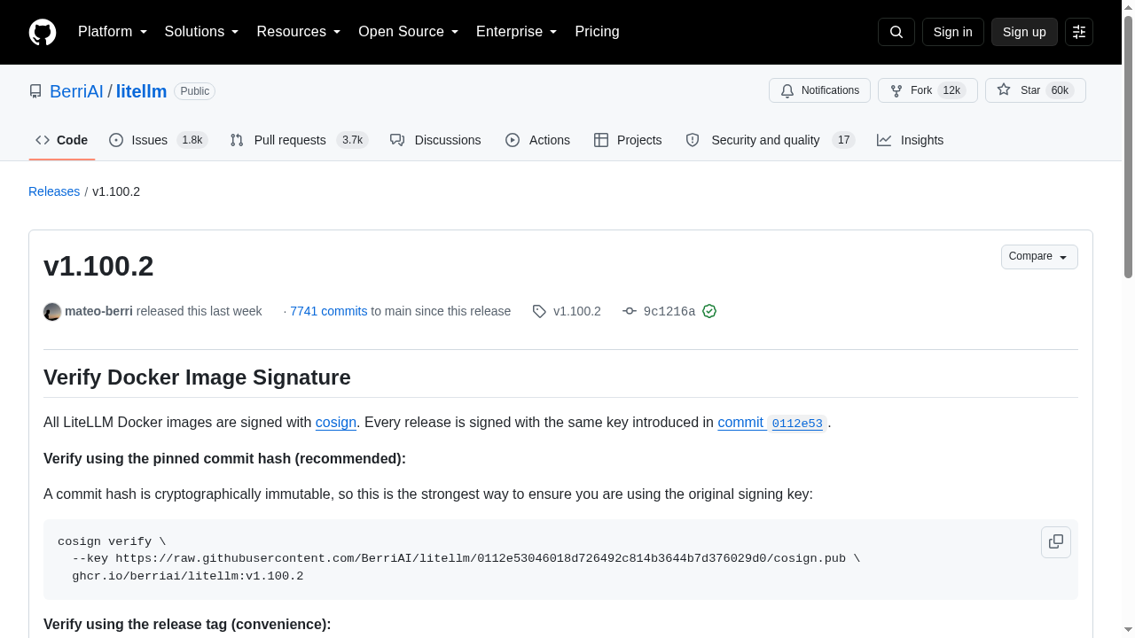Click the Notifications bell button
The image size is (1135, 638).
tap(819, 90)
